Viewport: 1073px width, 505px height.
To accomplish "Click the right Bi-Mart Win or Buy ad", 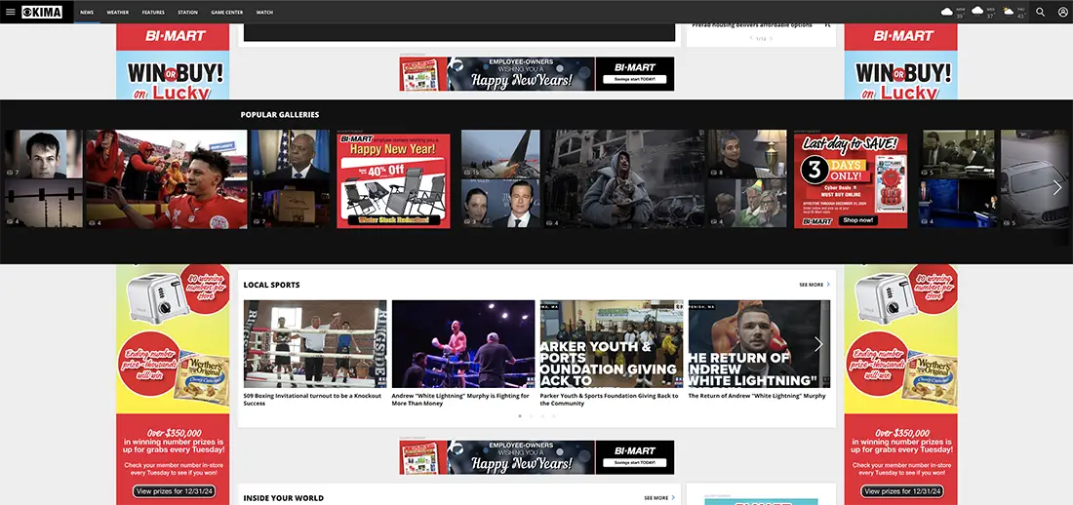I will click(900, 62).
